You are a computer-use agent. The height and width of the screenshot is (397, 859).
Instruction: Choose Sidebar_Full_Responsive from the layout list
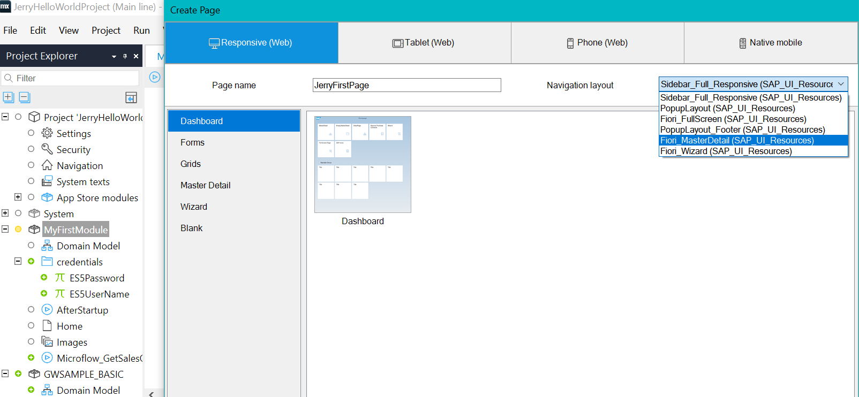click(753, 97)
